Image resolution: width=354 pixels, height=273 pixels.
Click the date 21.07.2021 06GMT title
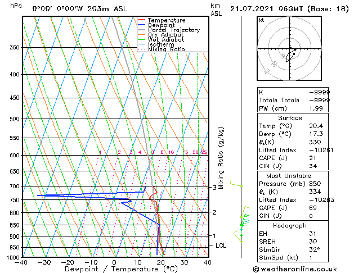266,9
